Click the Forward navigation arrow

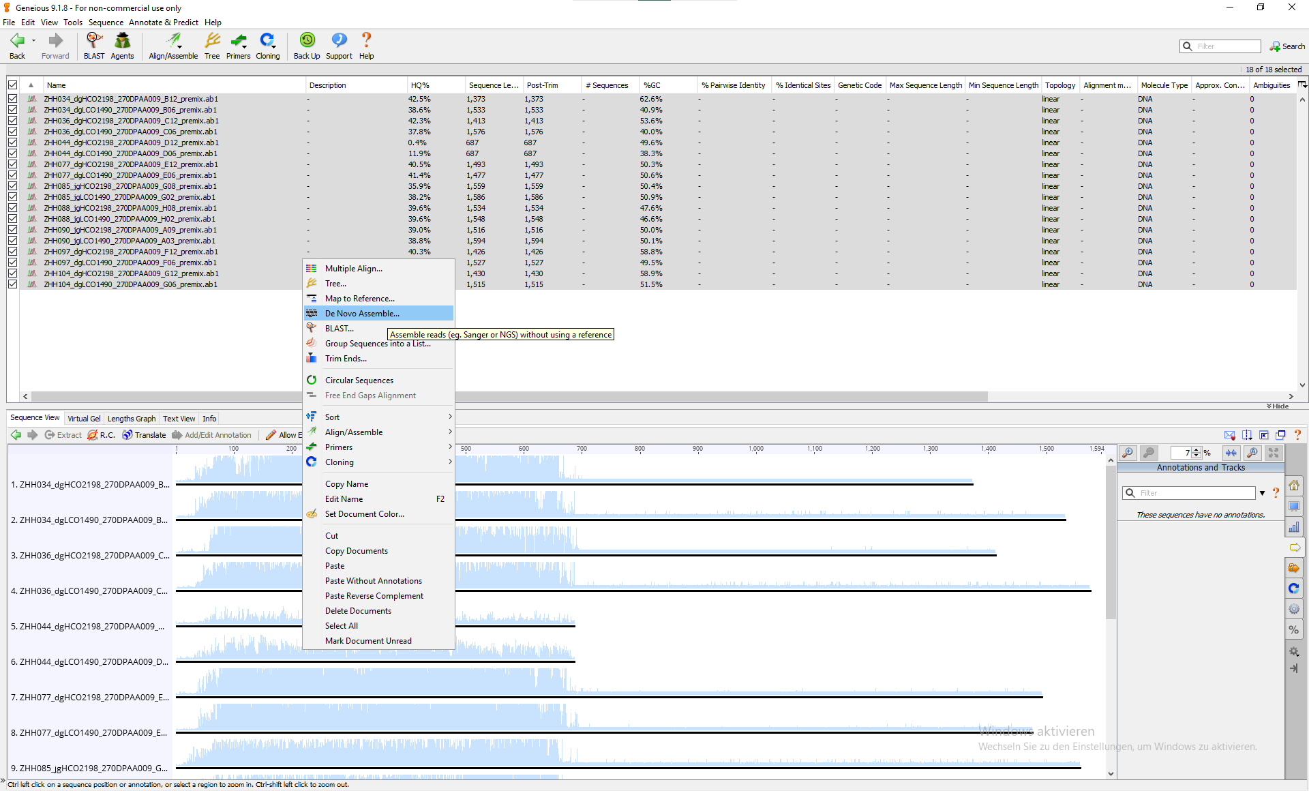coord(55,46)
